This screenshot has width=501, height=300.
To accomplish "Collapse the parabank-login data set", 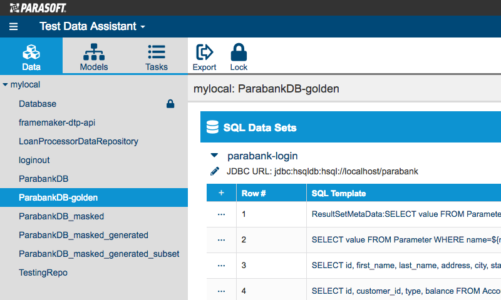I will tap(214, 155).
